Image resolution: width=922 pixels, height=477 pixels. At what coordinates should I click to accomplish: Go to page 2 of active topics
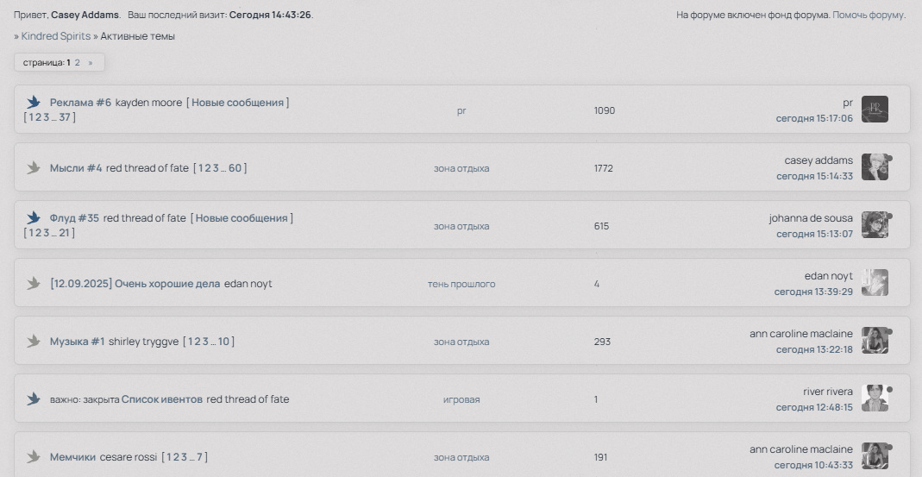point(78,63)
